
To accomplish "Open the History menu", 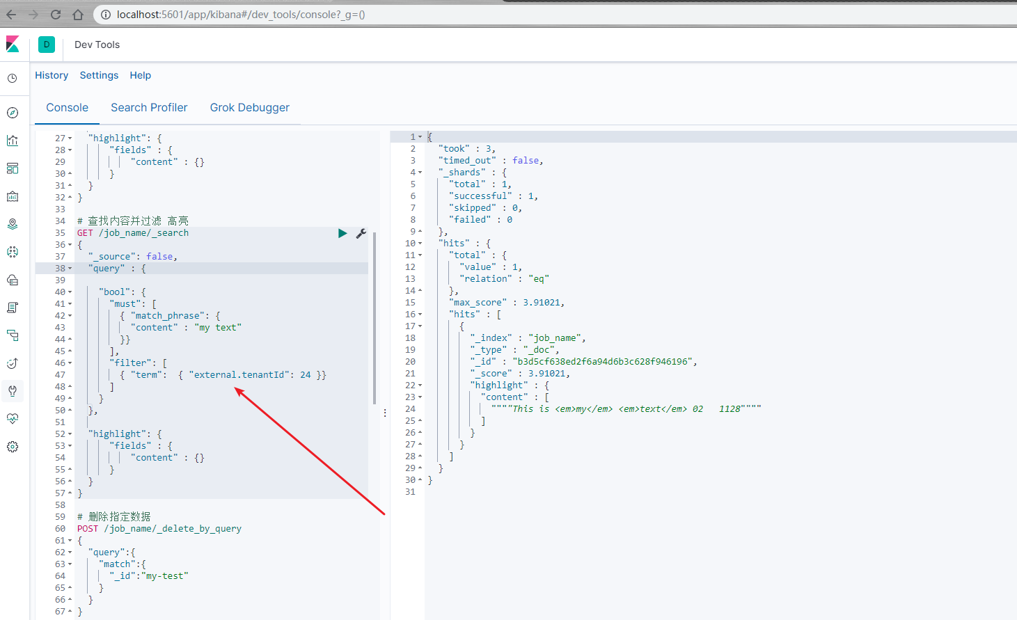I will 52,75.
